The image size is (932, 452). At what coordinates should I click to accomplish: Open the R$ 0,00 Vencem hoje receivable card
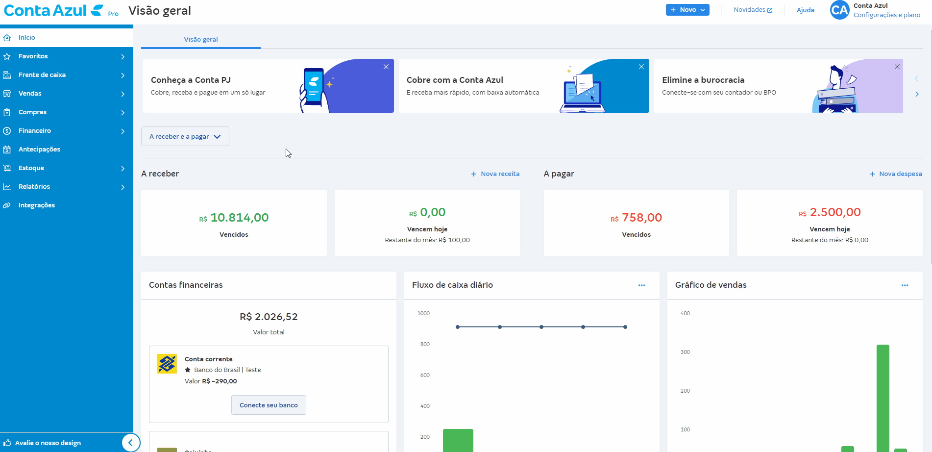pyautogui.click(x=427, y=223)
